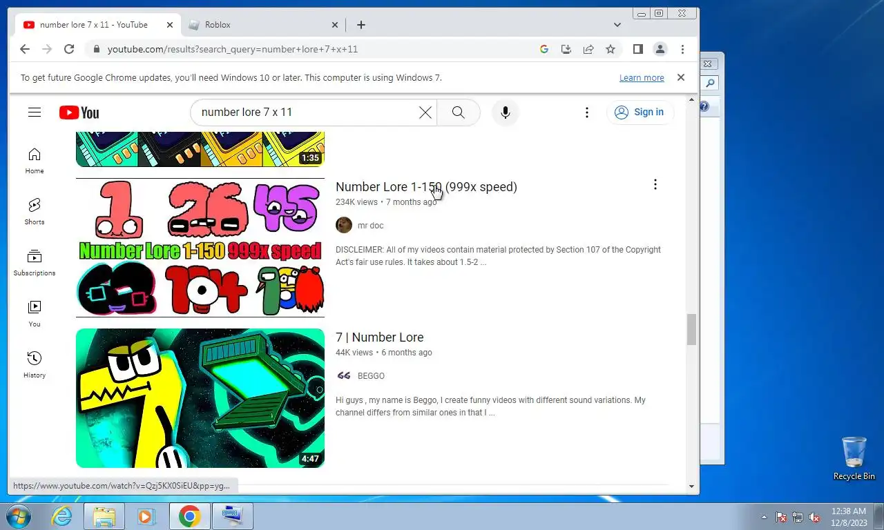Screen dimensions: 884x530
Task: Open History in the sidebar
Action: tap(35, 365)
